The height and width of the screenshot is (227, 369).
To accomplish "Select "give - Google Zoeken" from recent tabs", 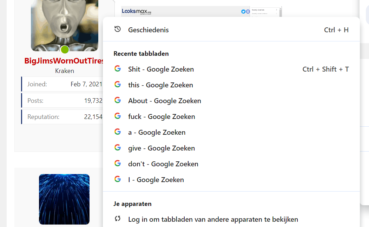I will pos(162,148).
